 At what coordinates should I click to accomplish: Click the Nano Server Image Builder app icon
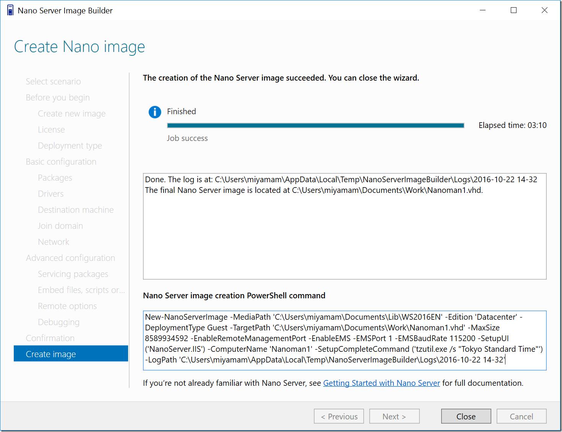pyautogui.click(x=10, y=10)
